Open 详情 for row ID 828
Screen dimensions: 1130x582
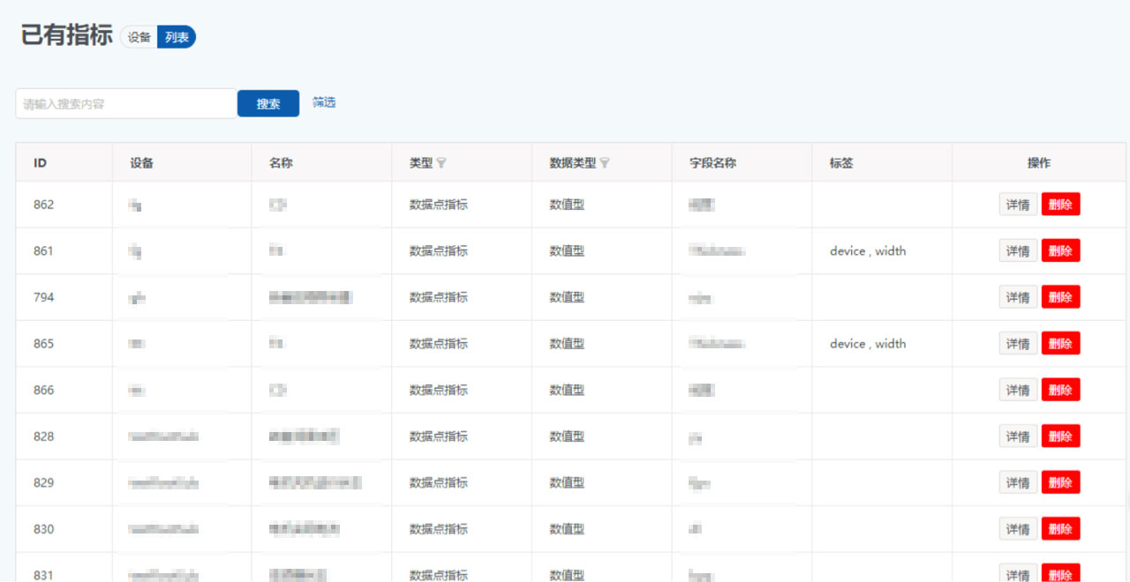[1018, 436]
